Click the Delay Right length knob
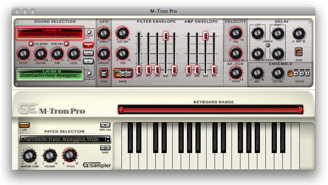This screenshot has width=328, height=185. point(278,33)
